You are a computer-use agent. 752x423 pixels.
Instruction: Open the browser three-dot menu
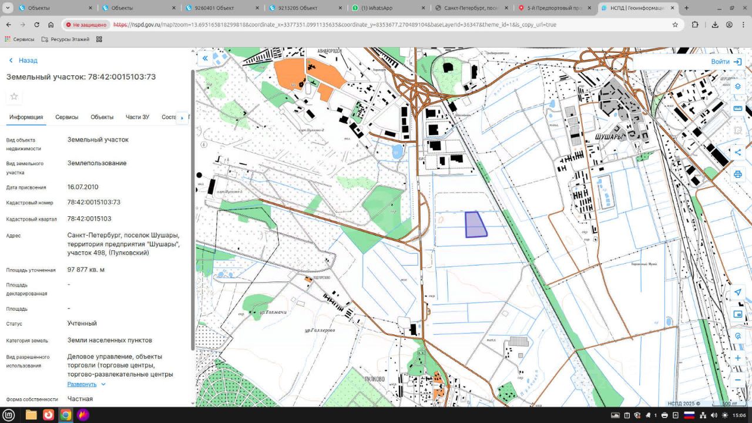(743, 25)
